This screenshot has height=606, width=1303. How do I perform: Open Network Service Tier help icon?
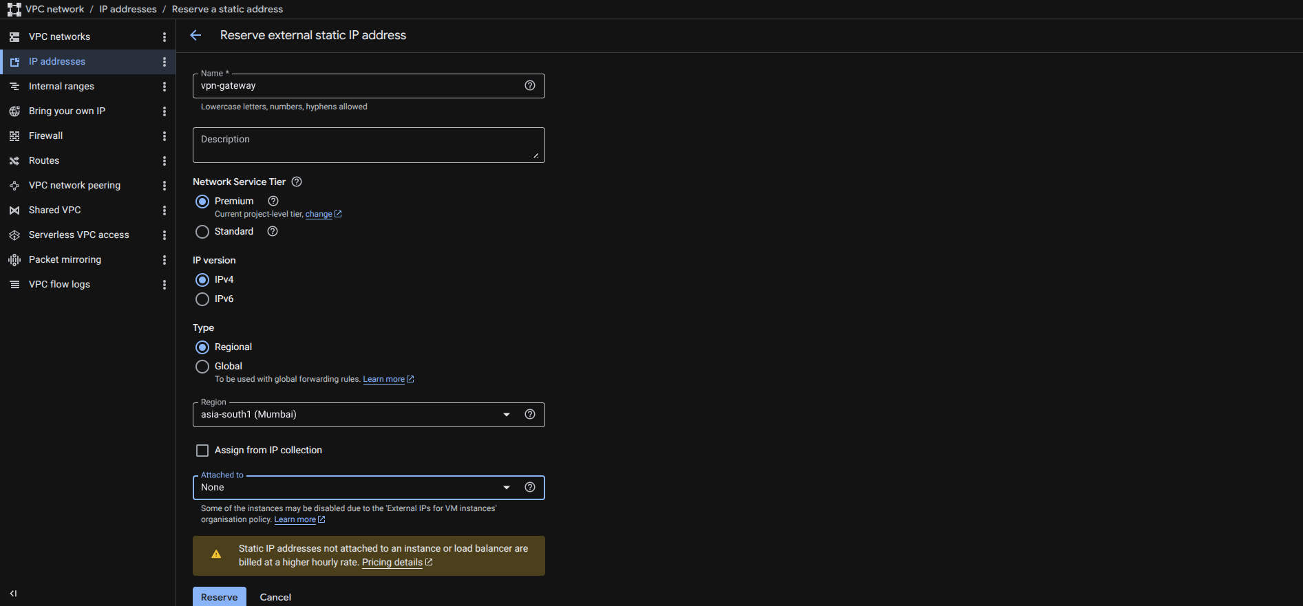point(297,182)
